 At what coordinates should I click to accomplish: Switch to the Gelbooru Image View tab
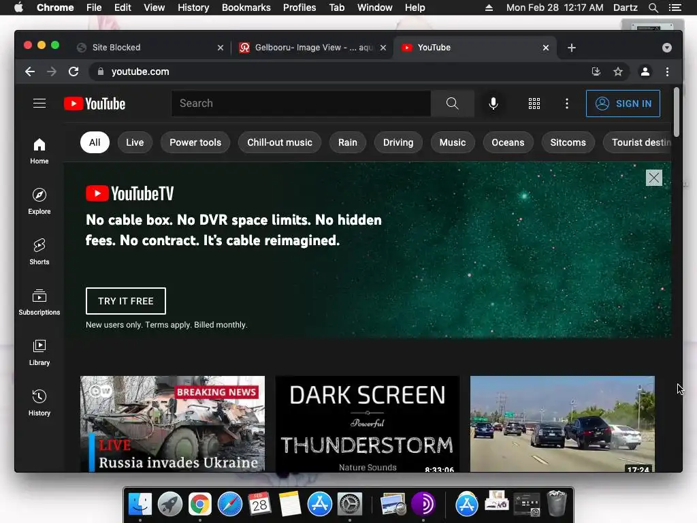click(x=311, y=48)
